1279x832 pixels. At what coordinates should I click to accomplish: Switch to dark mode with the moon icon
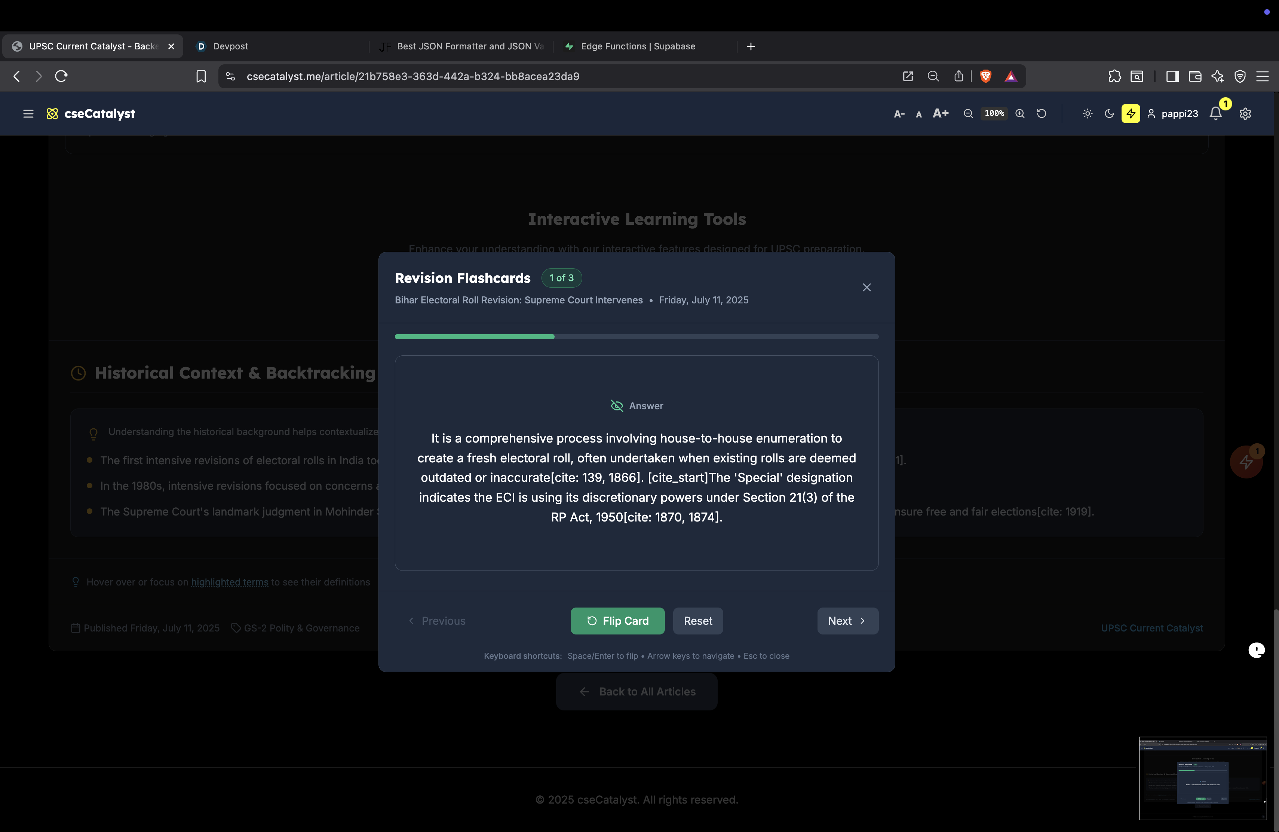pyautogui.click(x=1109, y=113)
